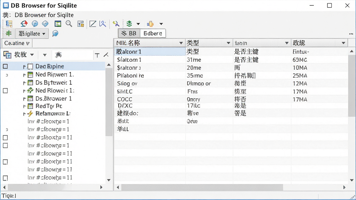Click the table grid icon in top toolbar
The height and width of the screenshot is (200, 356).
pos(9,24)
